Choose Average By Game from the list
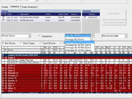 tap(79, 39)
